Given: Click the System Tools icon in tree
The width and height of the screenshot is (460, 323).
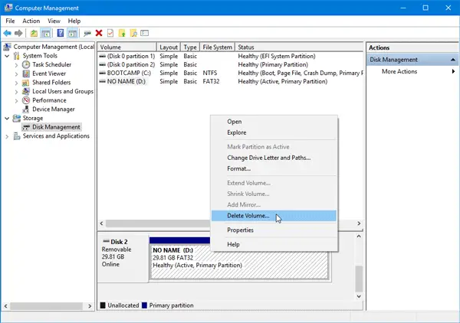Looking at the screenshot, I should (17, 56).
